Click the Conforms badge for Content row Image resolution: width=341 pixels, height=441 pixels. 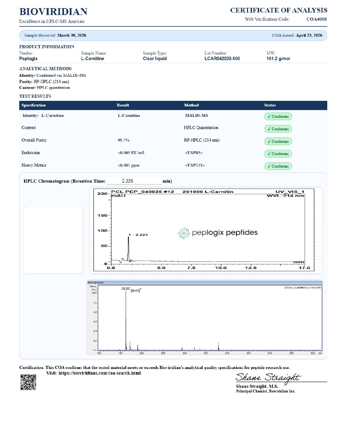click(x=278, y=129)
